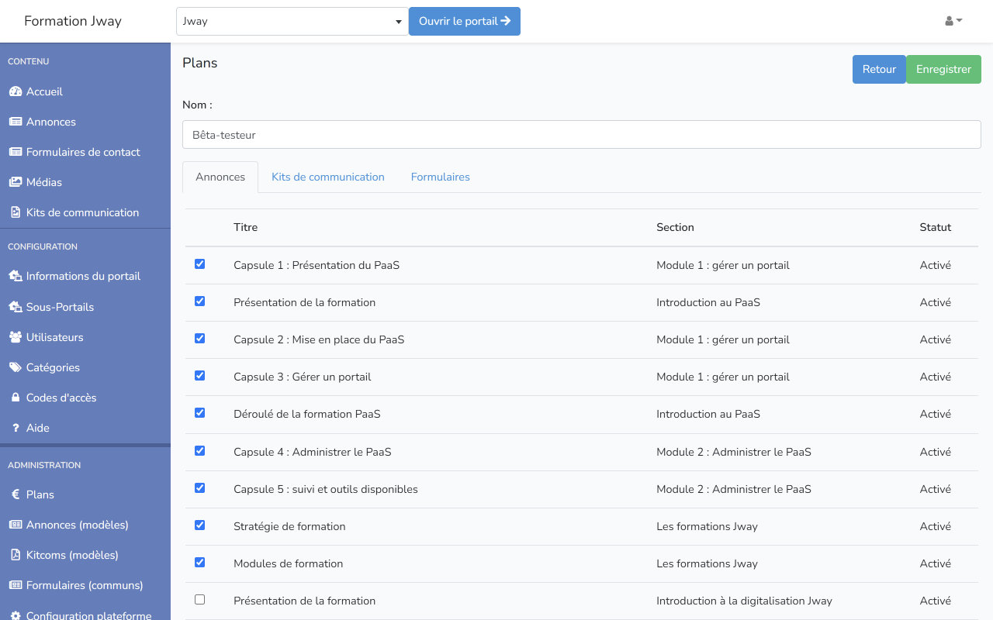
Task: Check the unchecked Présentation de la formation row
Action: coord(199,600)
